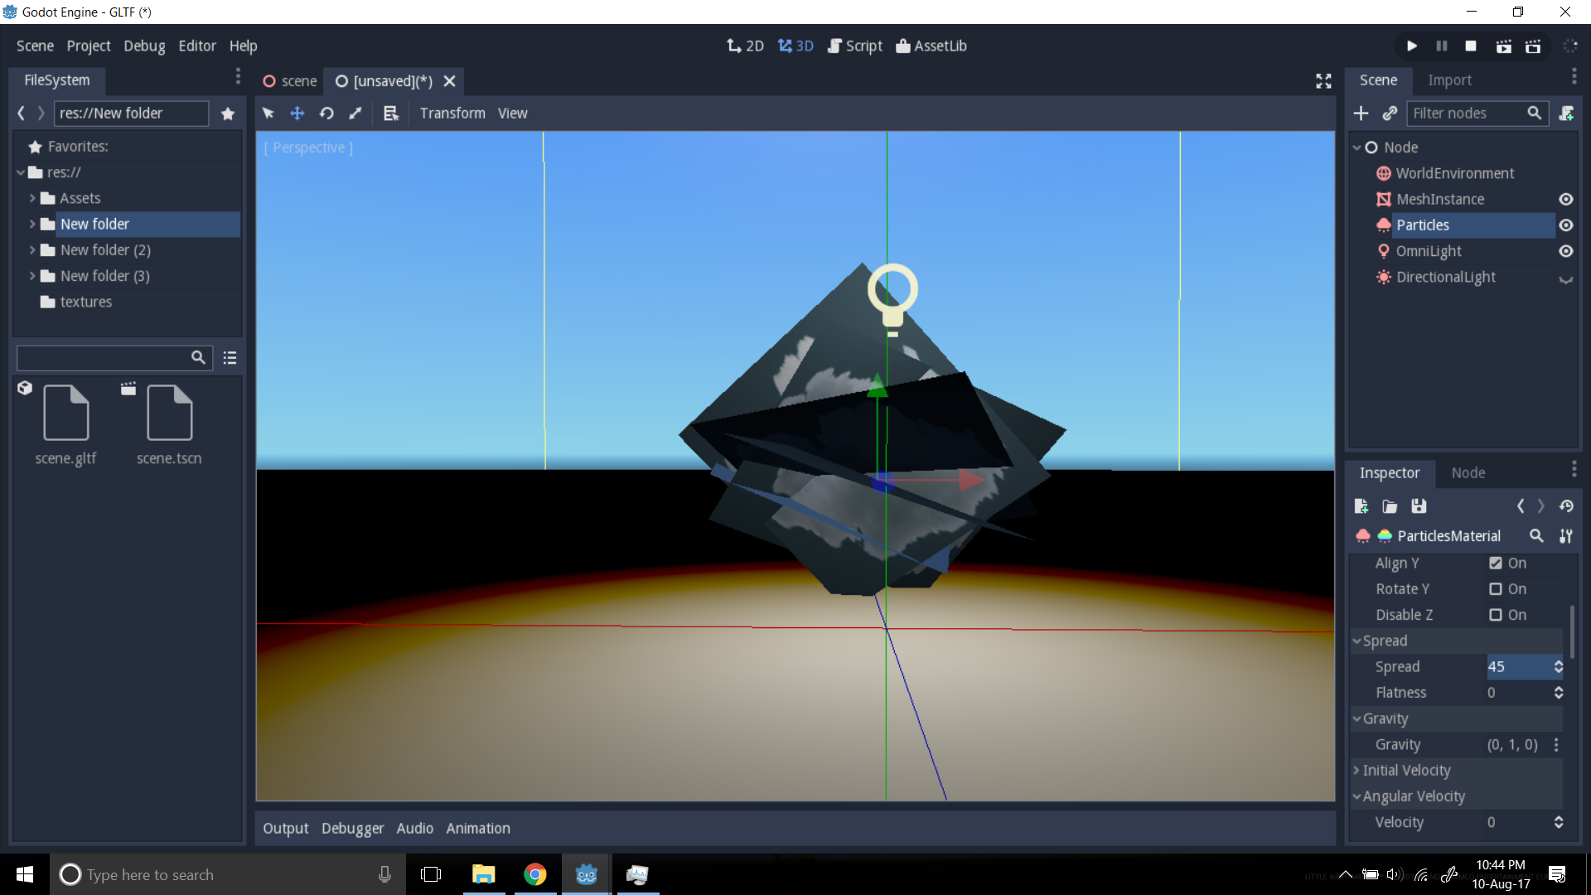Open the AssetLib workspace
This screenshot has width=1591, height=895.
pos(931,46)
